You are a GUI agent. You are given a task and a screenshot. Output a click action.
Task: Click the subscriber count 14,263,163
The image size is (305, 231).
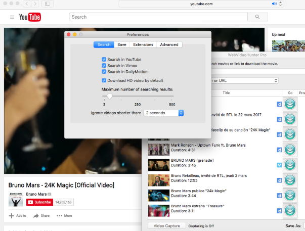(x=63, y=202)
